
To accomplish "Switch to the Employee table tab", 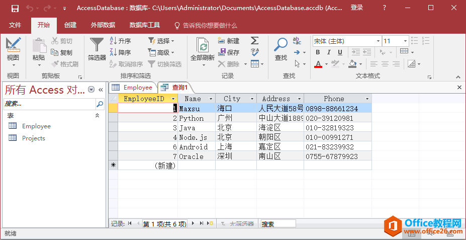I will pyautogui.click(x=133, y=88).
